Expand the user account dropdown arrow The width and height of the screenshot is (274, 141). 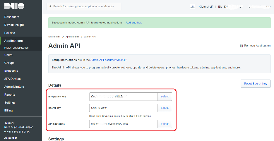coord(270,7)
